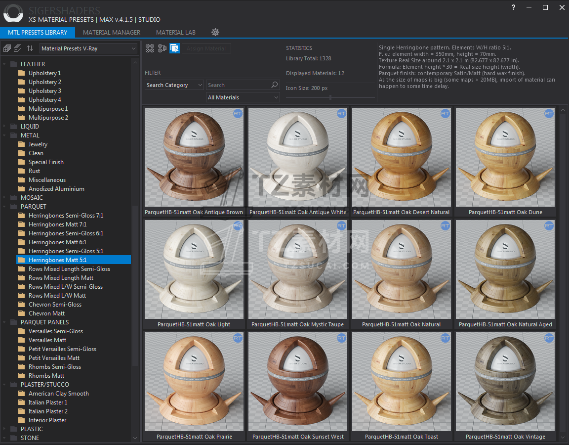Click the collapse all categories icon
The width and height of the screenshot is (569, 445).
click(x=17, y=48)
